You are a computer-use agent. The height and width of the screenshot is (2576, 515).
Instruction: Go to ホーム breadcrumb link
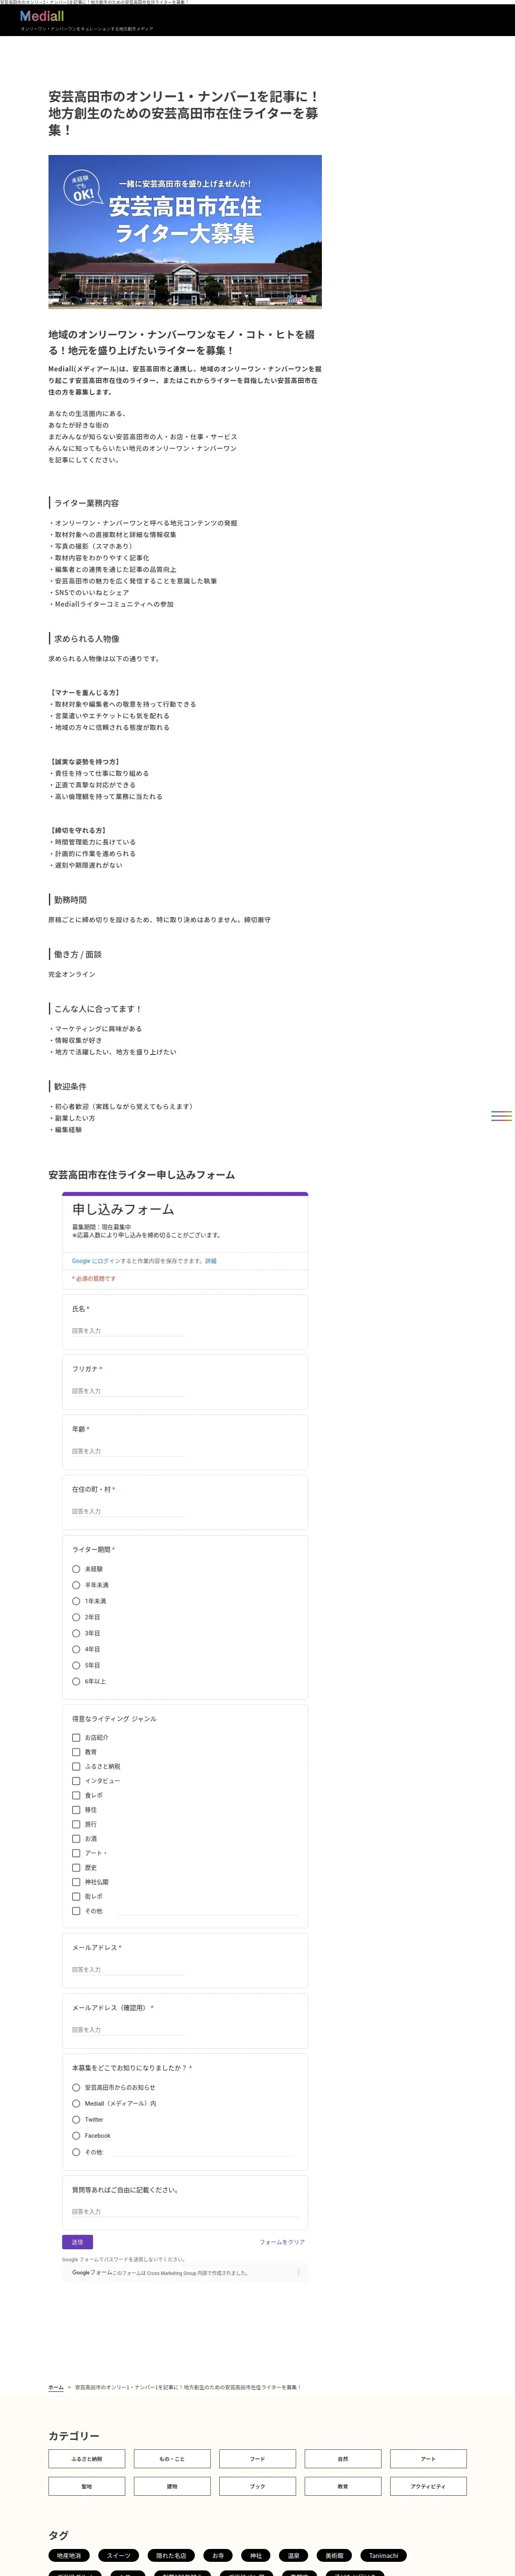point(56,2387)
